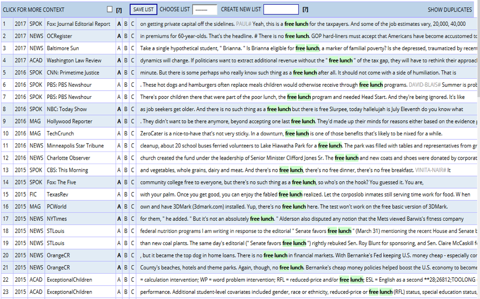Click row number 15 for TexasRev
This screenshot has width=480, height=299.
pyautogui.click(x=4, y=194)
